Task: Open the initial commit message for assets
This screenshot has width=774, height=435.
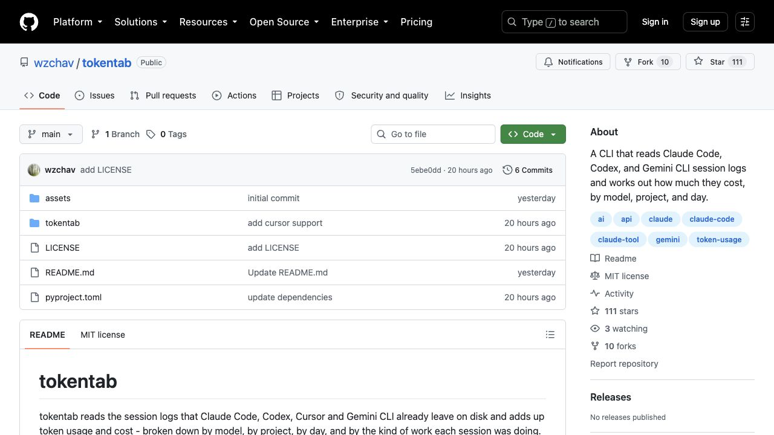Action: [x=273, y=198]
